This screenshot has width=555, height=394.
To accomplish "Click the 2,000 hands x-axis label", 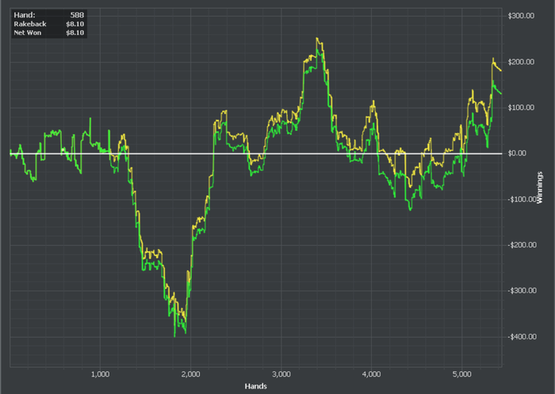I will 191,374.
